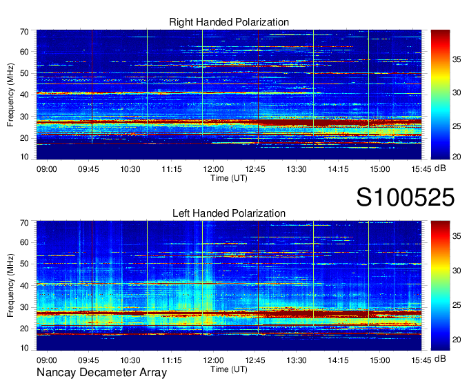469x381 pixels.
Task: Click the "10:30" time tick of the bottom plot
Action: click(130, 360)
